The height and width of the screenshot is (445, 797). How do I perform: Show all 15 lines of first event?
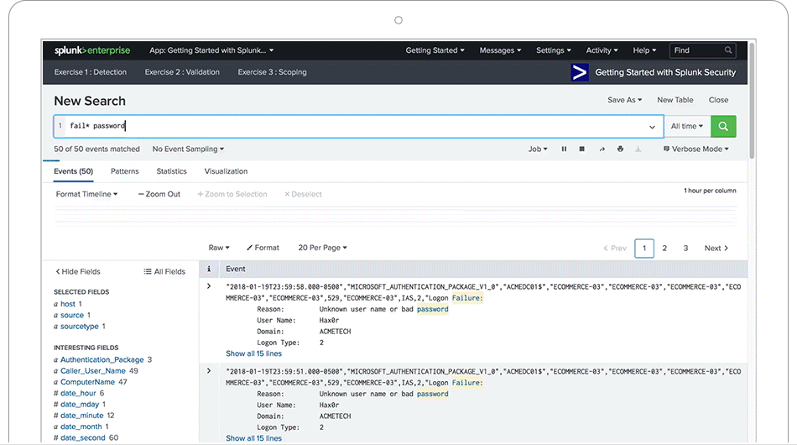pos(253,353)
